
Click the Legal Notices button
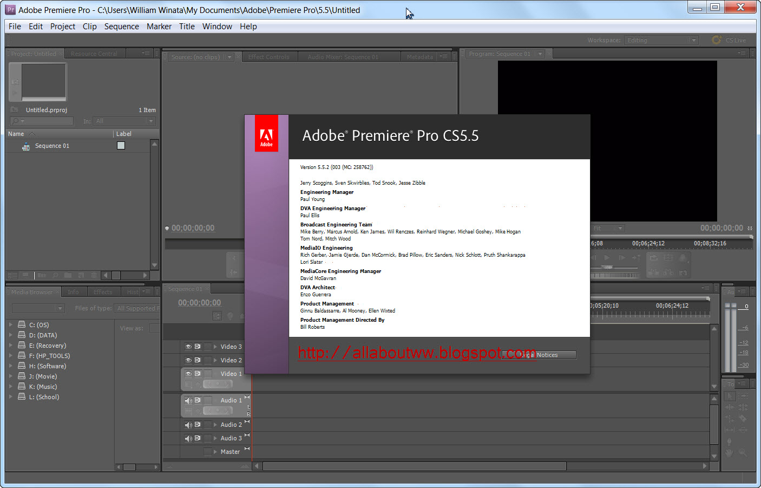coord(539,355)
